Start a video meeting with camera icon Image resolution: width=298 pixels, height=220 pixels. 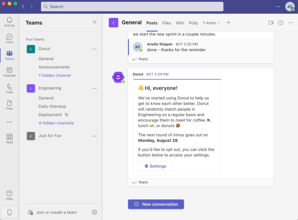click(x=271, y=23)
